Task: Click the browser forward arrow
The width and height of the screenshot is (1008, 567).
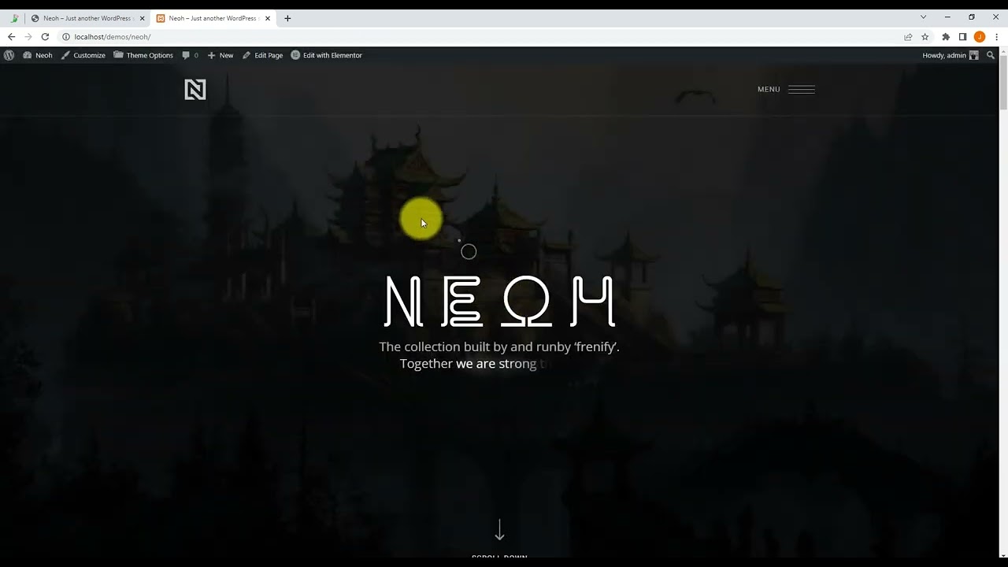Action: (x=28, y=37)
